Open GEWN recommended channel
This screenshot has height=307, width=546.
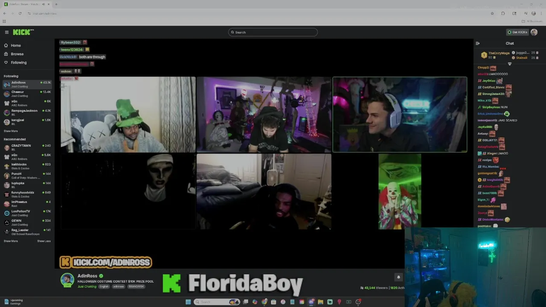pyautogui.click(x=27, y=223)
